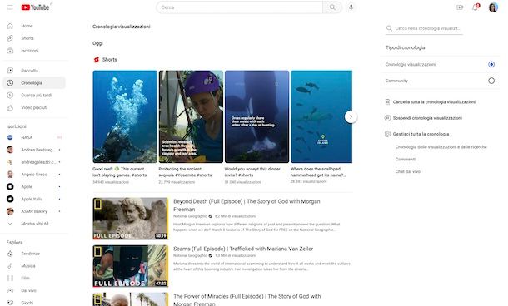Click the Guarda più tardi clock icon
Viewport: 508px width, 306px height.
coord(10,95)
